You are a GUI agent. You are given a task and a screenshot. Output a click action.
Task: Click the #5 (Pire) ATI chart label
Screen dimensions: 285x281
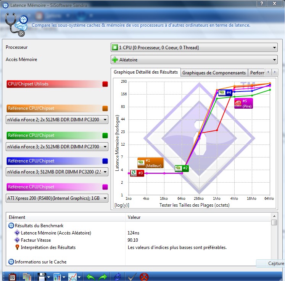243,103
